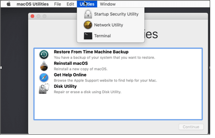The height and width of the screenshot is (138, 215).
Task: Open the Window menu
Action: (x=107, y=4)
